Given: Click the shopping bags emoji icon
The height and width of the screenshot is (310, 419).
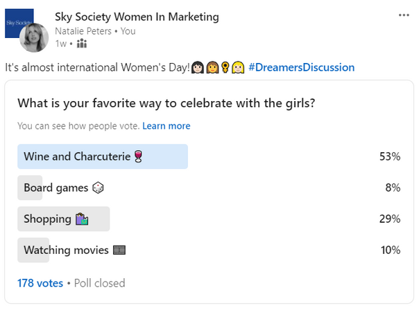Looking at the screenshot, I should (83, 219).
